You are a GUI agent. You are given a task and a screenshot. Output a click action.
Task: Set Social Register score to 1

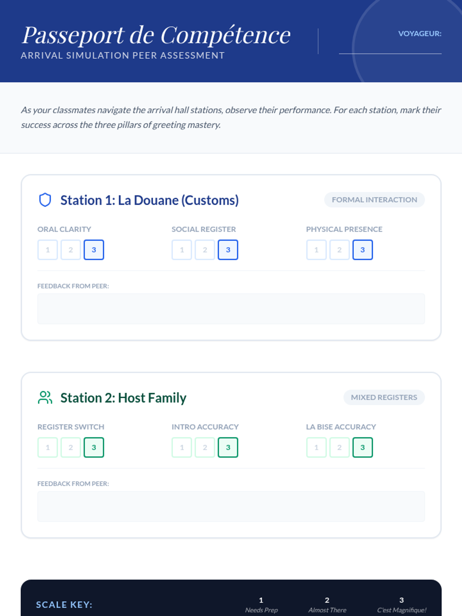(182, 250)
